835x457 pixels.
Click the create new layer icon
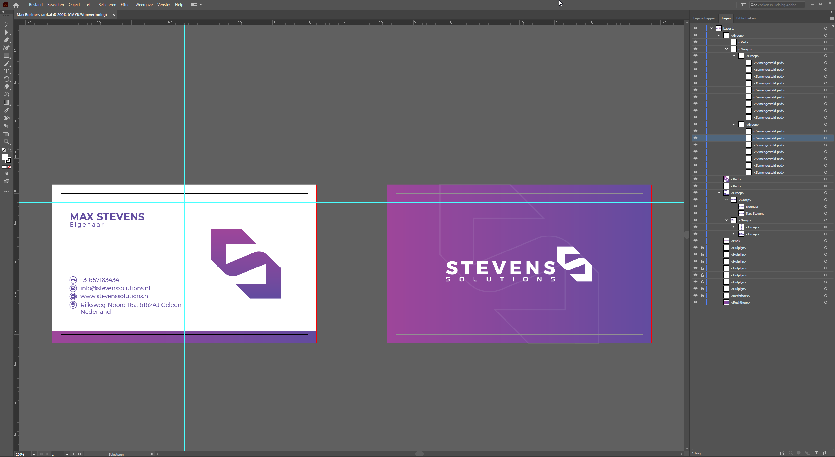click(816, 453)
